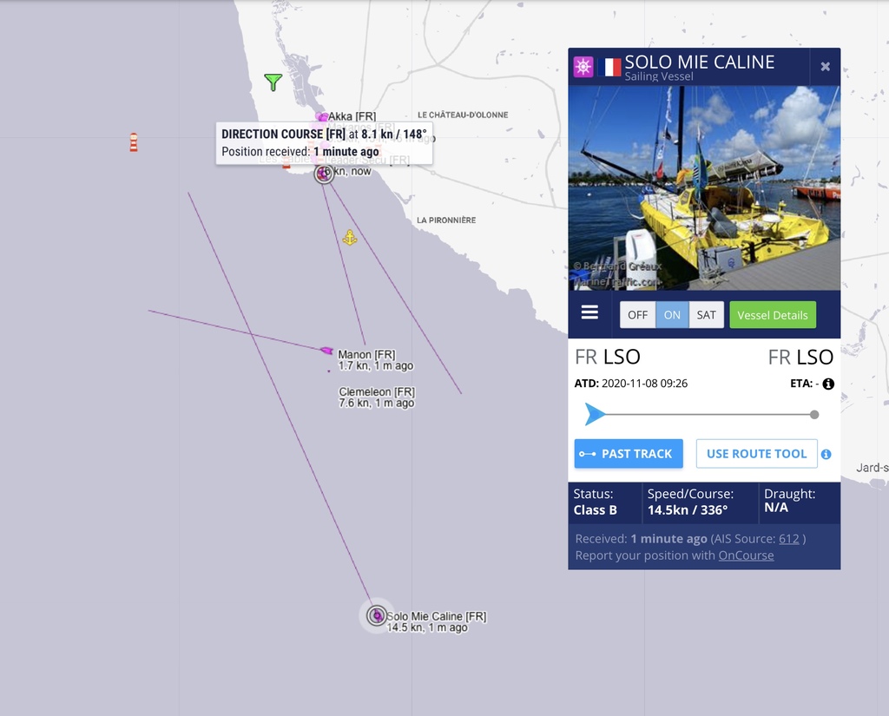Switch track display to SAT
Image resolution: width=889 pixels, height=716 pixels.
pos(707,315)
